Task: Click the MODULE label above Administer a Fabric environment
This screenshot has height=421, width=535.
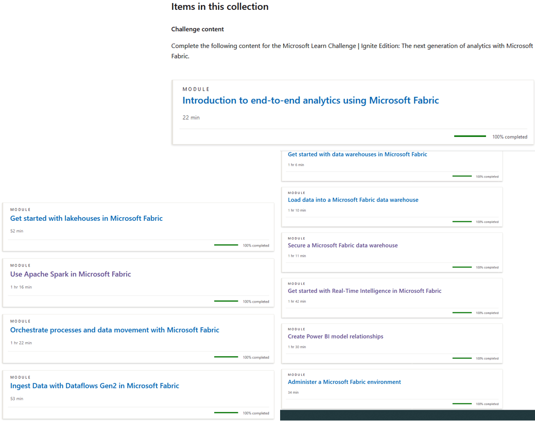Action: tap(297, 375)
